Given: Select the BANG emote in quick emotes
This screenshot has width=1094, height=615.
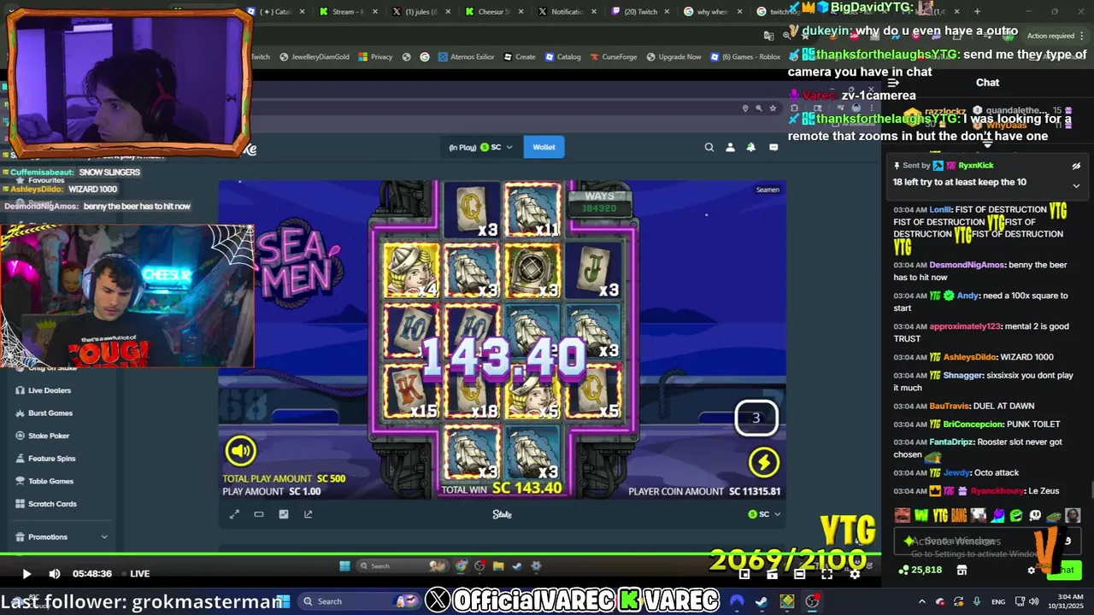Looking at the screenshot, I should (x=959, y=515).
